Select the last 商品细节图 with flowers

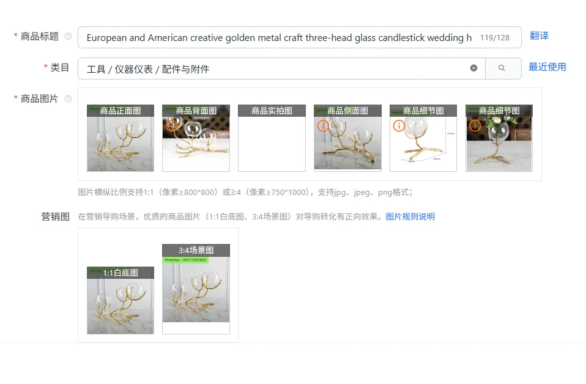tap(499, 138)
